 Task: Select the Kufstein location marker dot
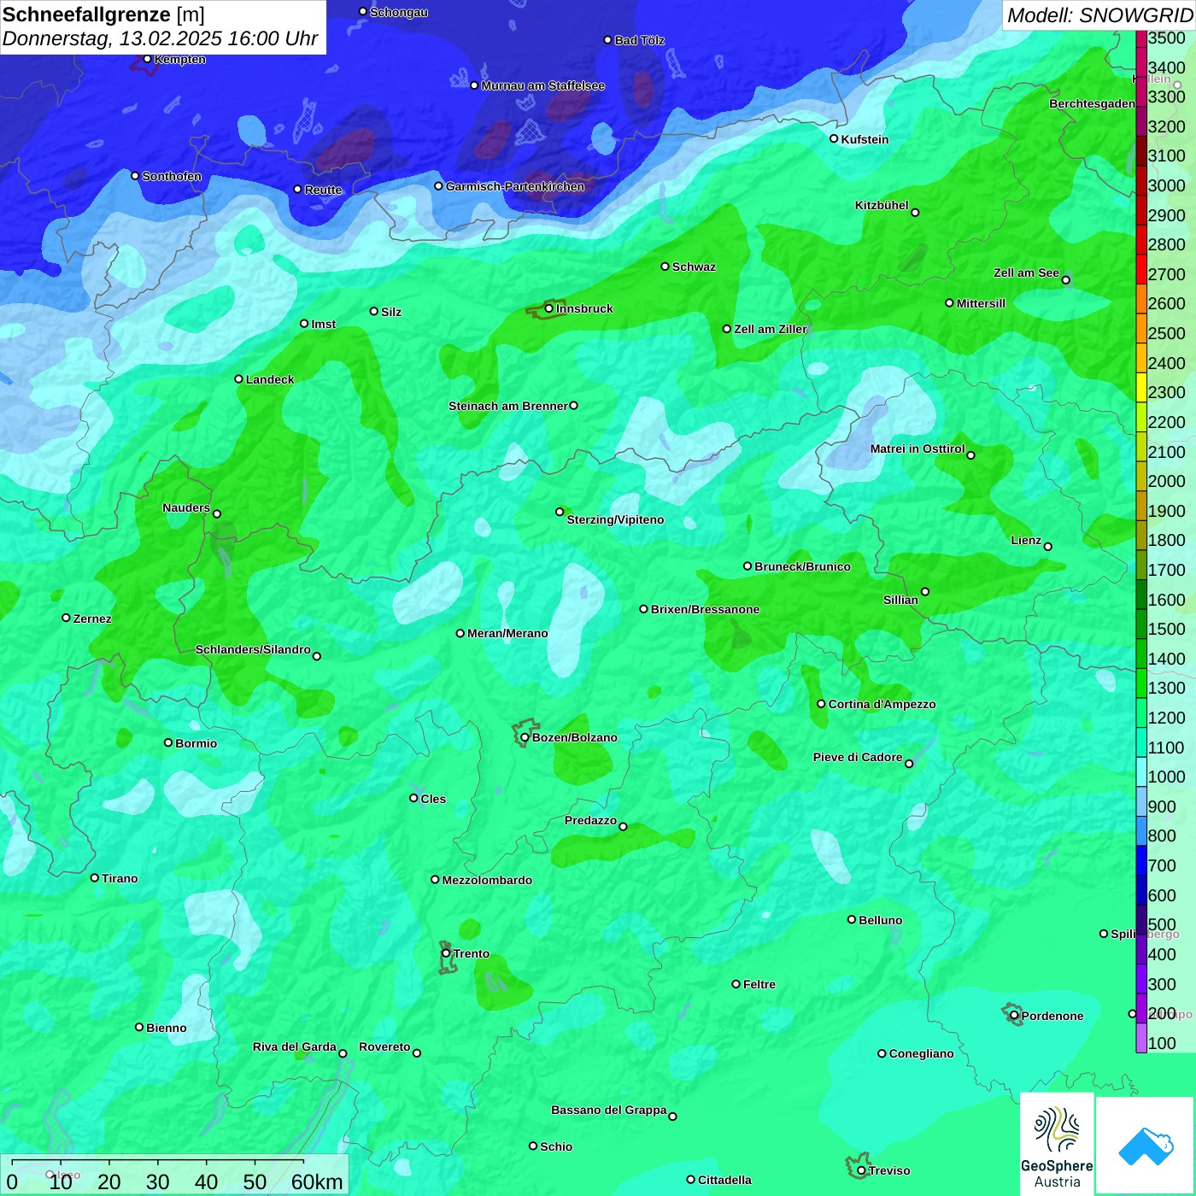(835, 138)
